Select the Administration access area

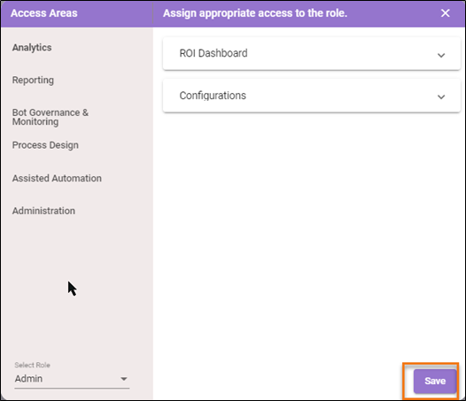(43, 211)
